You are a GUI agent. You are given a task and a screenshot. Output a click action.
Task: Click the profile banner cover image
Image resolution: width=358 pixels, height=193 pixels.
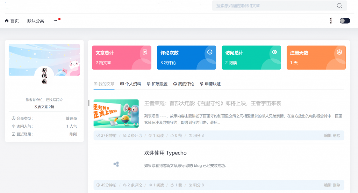click(44, 60)
